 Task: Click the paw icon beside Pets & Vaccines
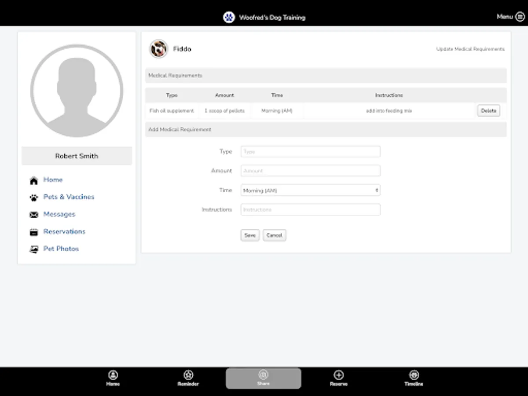click(x=33, y=197)
